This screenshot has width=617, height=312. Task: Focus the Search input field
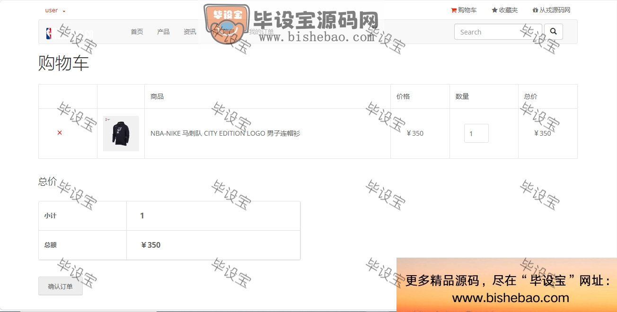[498, 32]
